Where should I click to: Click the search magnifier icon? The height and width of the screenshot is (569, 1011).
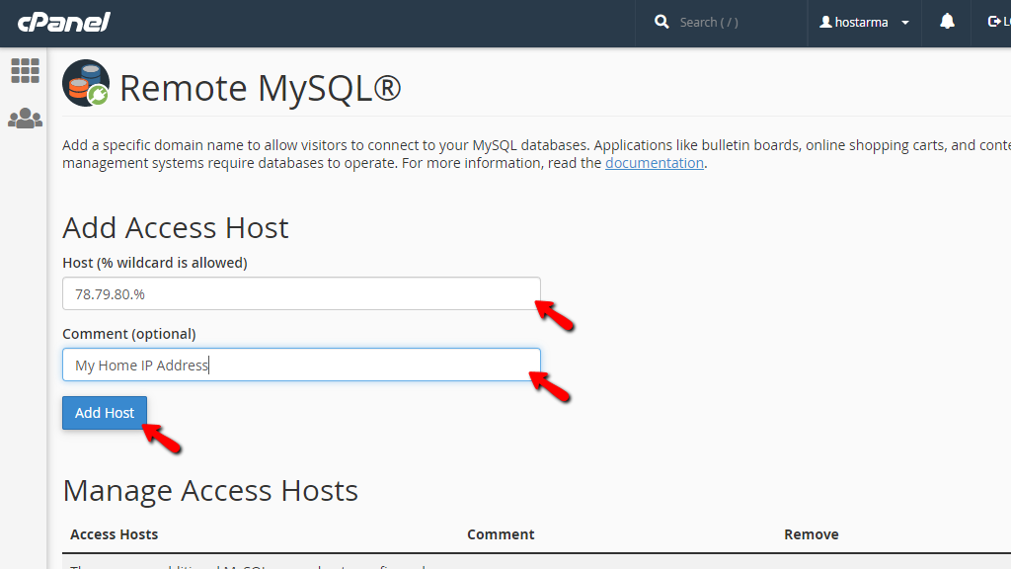(661, 21)
